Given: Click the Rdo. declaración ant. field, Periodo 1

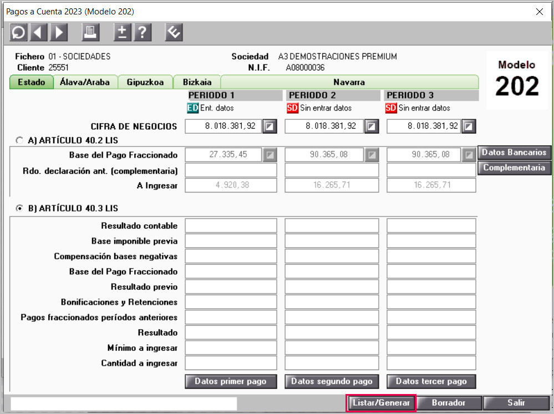Looking at the screenshot, I should [231, 170].
